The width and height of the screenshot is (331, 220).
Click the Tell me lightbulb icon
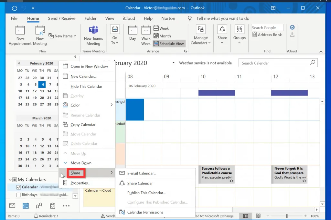[x=189, y=18]
